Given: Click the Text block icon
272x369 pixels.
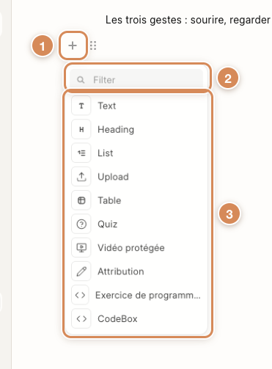Looking at the screenshot, I should pos(81,106).
